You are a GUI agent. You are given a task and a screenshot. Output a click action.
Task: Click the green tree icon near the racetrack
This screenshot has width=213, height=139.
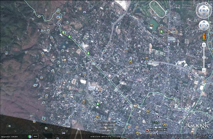(161, 31)
